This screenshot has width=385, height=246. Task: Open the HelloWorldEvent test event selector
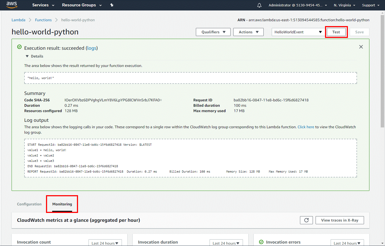[x=298, y=32]
